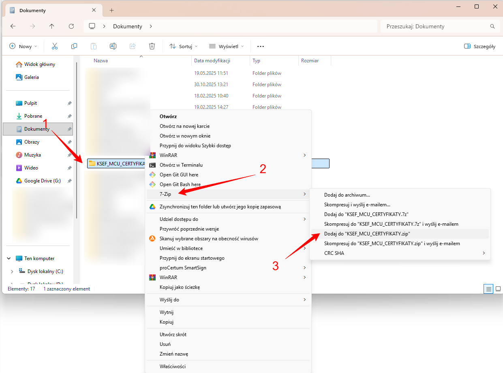
Task: Choose Kopiuj jako ścieżkę
Action: pyautogui.click(x=228, y=287)
